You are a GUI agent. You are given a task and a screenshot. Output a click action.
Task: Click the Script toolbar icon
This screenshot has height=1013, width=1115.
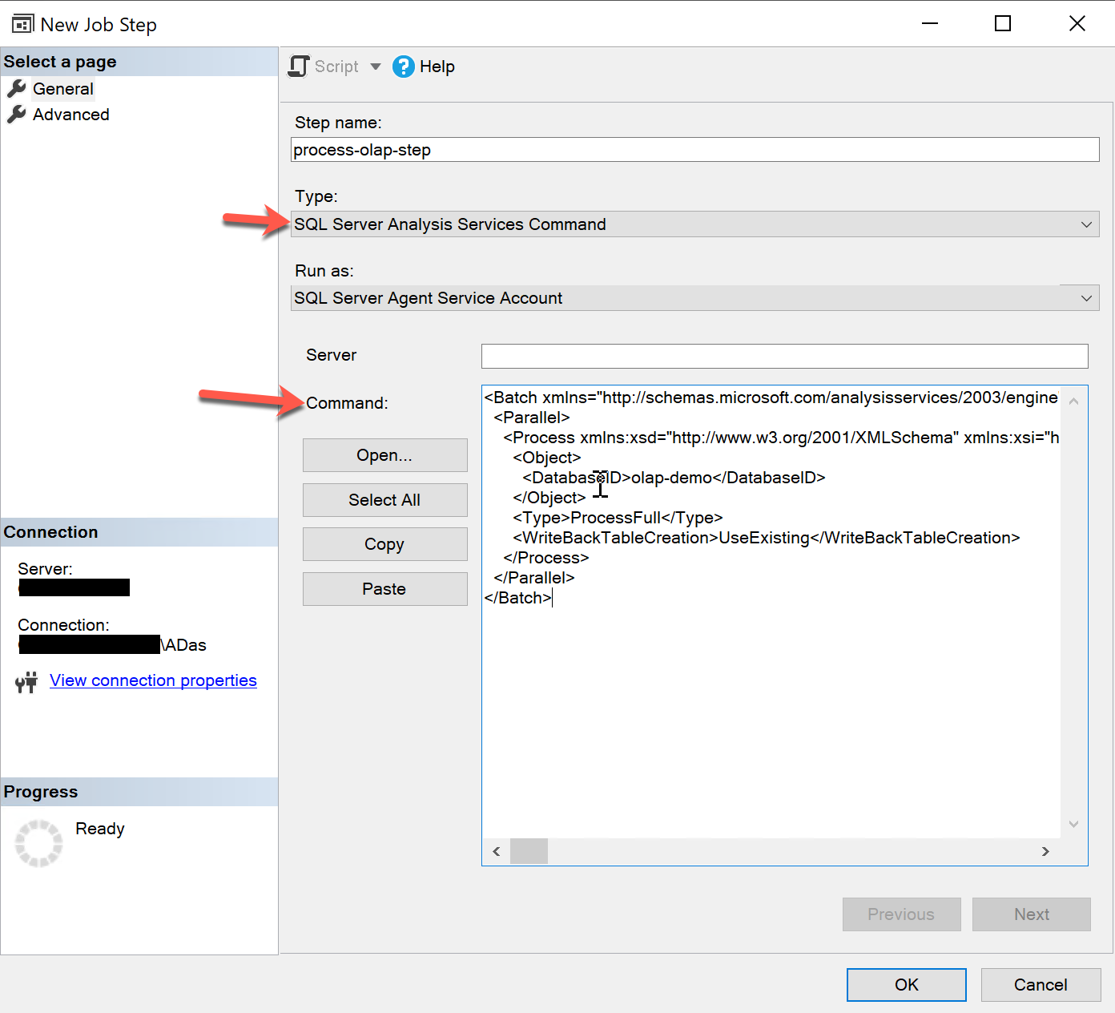point(299,67)
